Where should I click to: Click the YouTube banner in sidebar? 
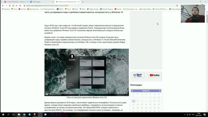click(x=155, y=75)
